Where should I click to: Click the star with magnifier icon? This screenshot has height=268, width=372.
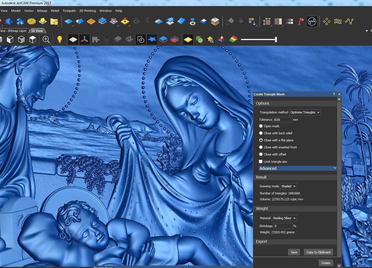click(210, 39)
